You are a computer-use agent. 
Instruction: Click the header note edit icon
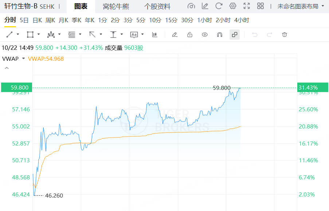tap(205, 6)
